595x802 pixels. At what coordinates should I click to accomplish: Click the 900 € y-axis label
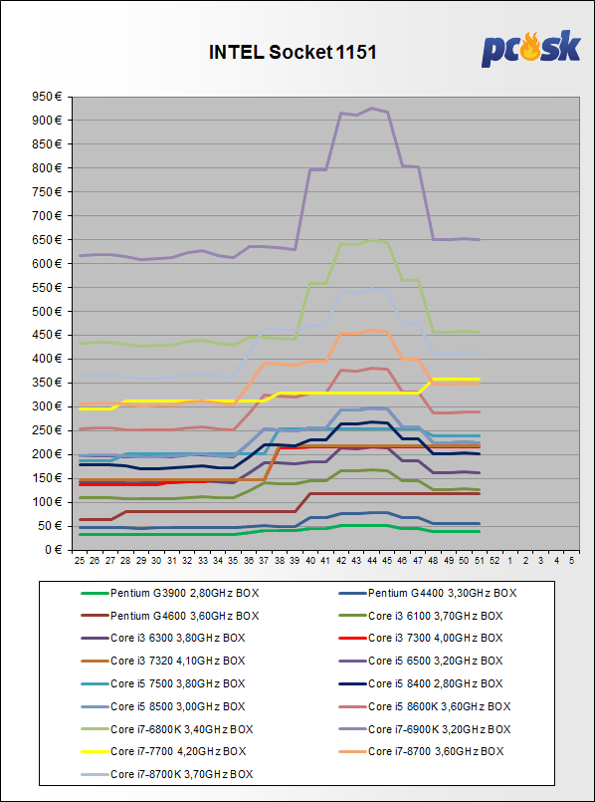coord(49,121)
